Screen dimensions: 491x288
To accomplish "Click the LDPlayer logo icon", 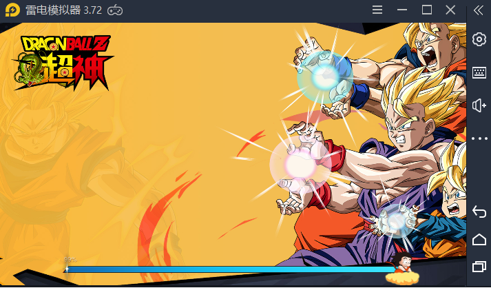I will pos(12,10).
